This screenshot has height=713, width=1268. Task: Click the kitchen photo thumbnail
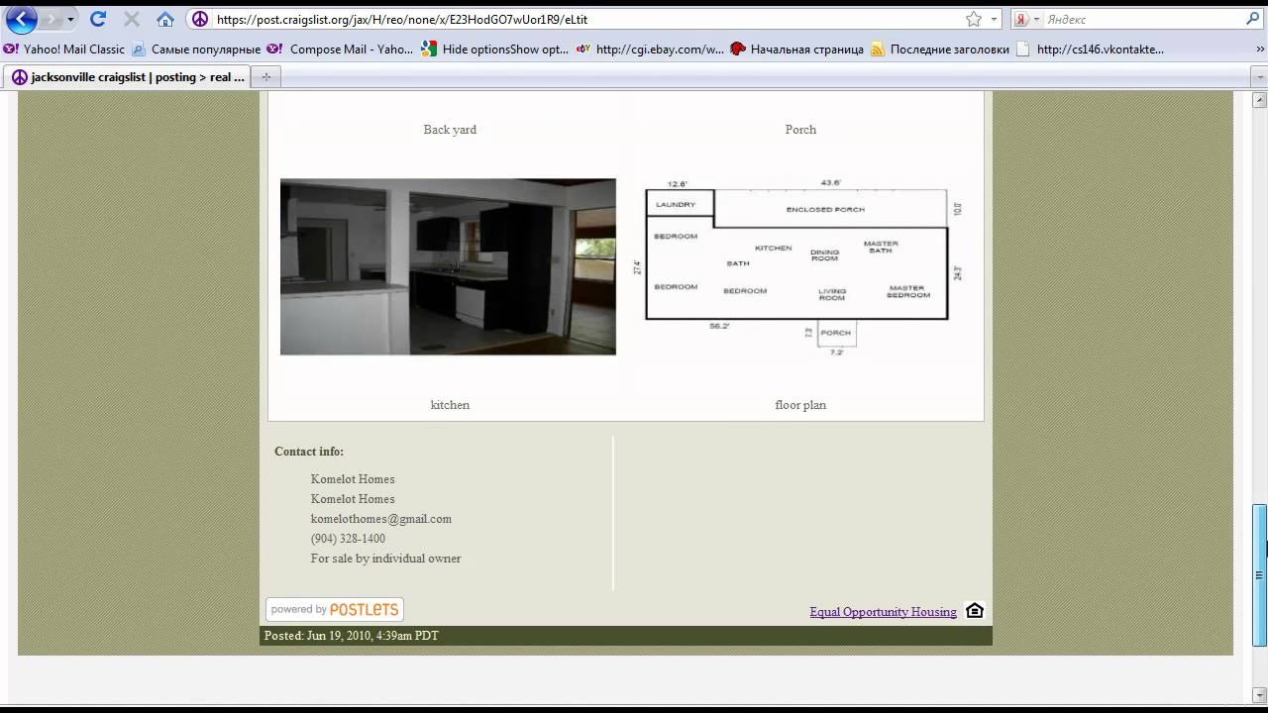(x=448, y=266)
